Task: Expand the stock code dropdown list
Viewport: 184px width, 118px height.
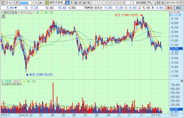Action: pyautogui.click(x=32, y=3)
